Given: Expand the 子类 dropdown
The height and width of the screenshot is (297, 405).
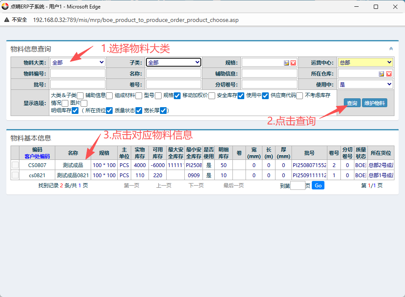Looking at the screenshot, I should coord(173,62).
